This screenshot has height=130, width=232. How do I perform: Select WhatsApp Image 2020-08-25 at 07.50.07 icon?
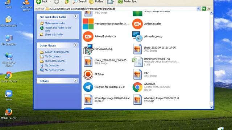[x=137, y=100]
